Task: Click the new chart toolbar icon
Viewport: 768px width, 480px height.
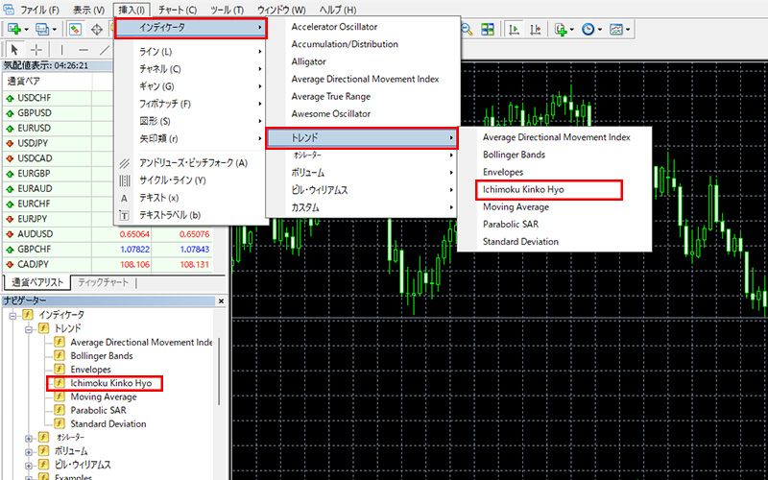Action: (x=14, y=30)
